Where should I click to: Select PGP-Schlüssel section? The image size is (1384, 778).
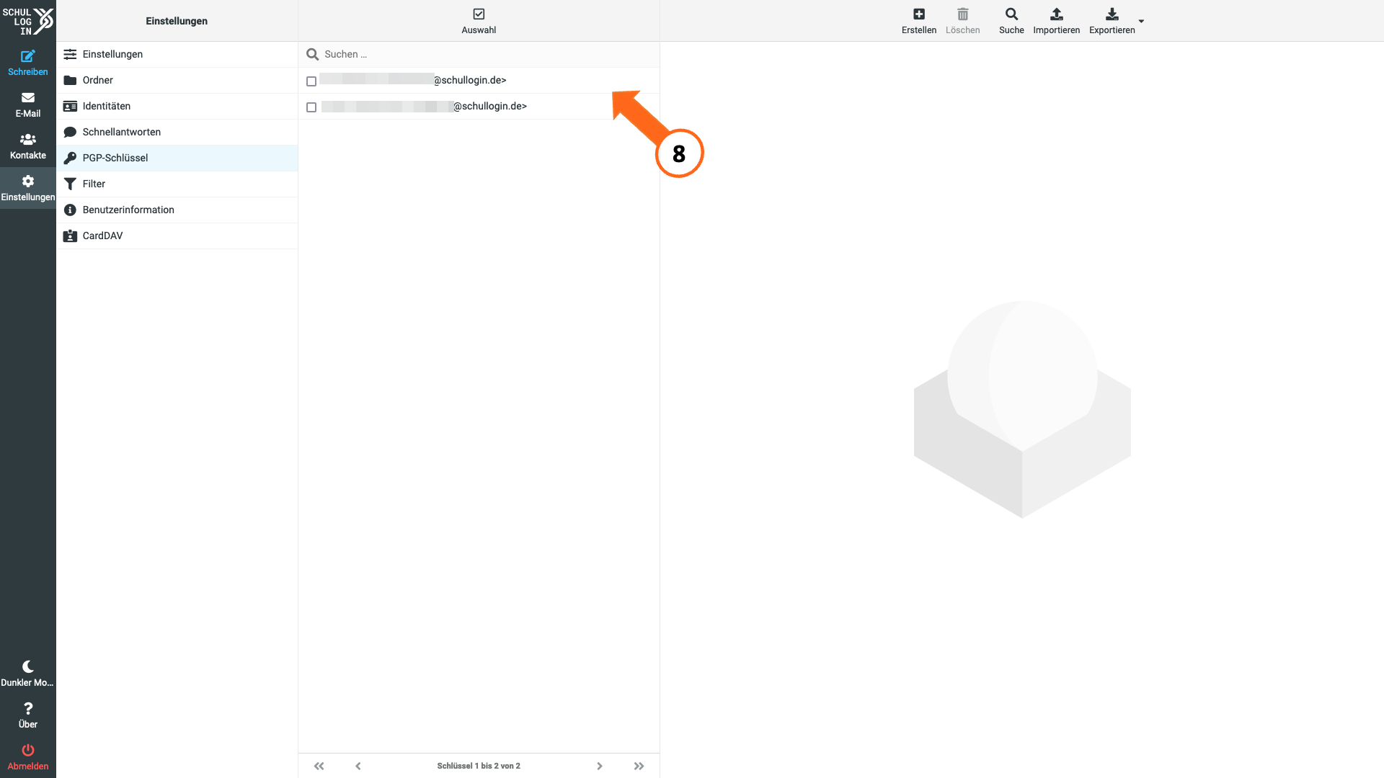tap(177, 158)
